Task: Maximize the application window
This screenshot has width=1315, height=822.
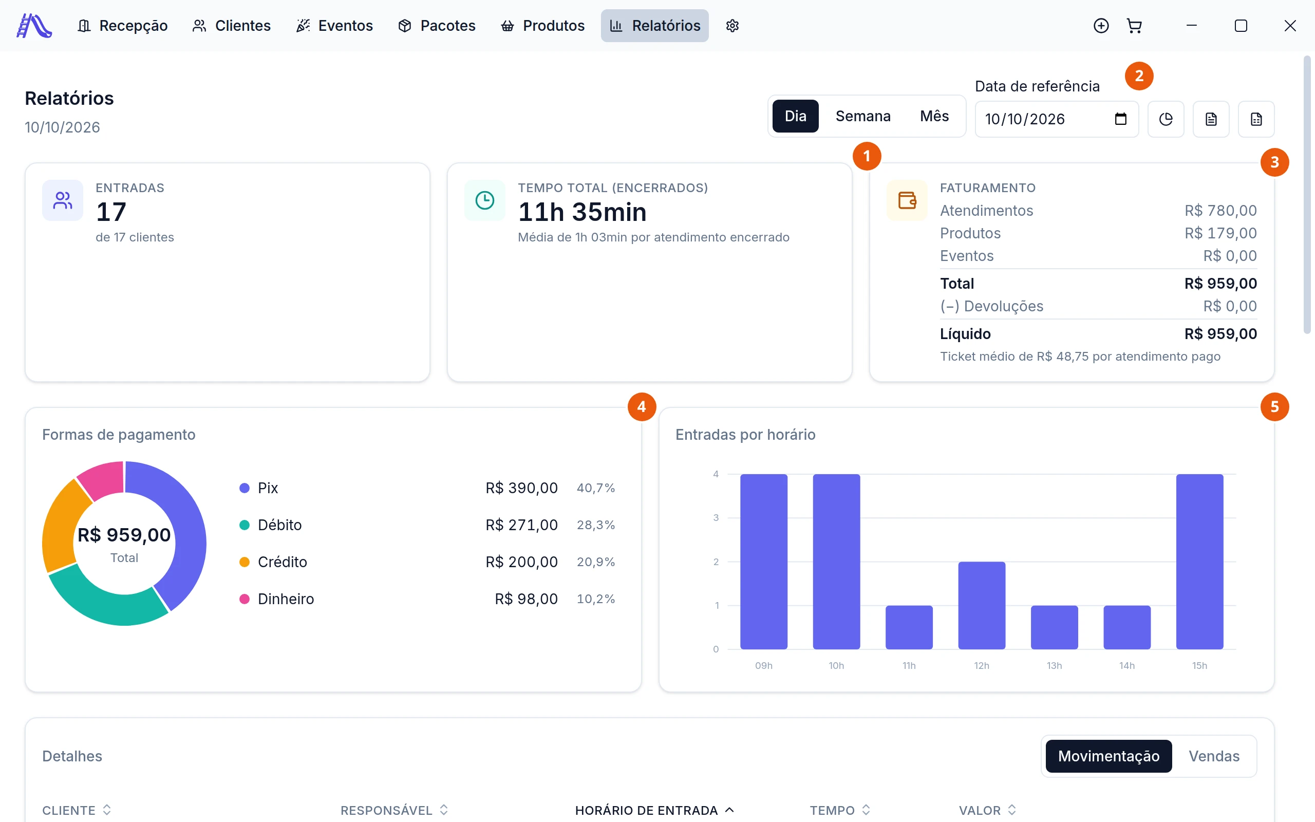Action: point(1241,26)
